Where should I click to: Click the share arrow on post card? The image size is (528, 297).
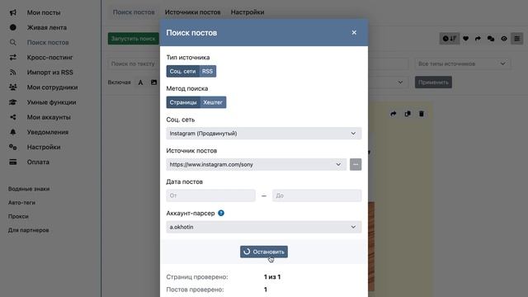tap(394, 114)
